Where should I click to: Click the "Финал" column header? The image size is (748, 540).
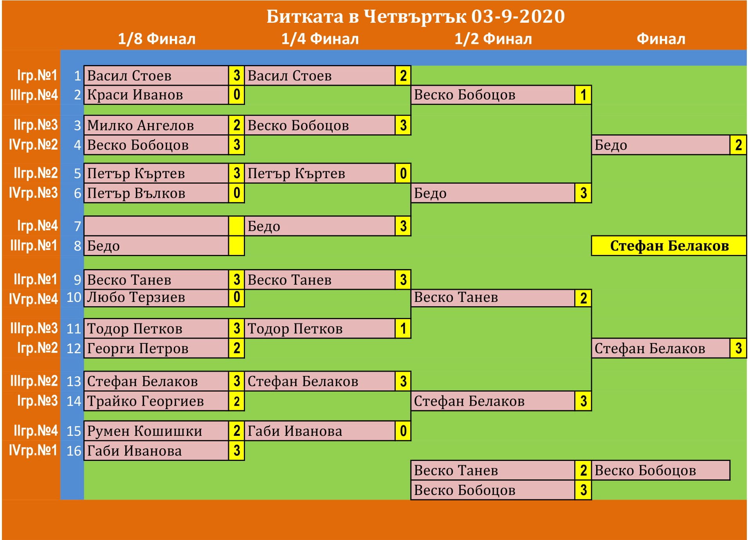pyautogui.click(x=661, y=39)
